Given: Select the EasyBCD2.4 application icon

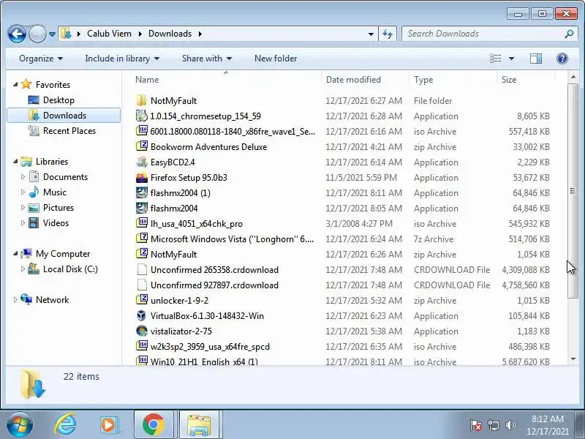Looking at the screenshot, I should [141, 162].
